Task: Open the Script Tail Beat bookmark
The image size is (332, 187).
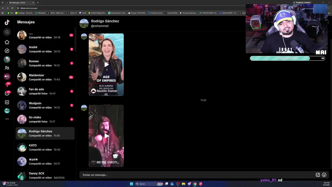Action: click(x=171, y=13)
